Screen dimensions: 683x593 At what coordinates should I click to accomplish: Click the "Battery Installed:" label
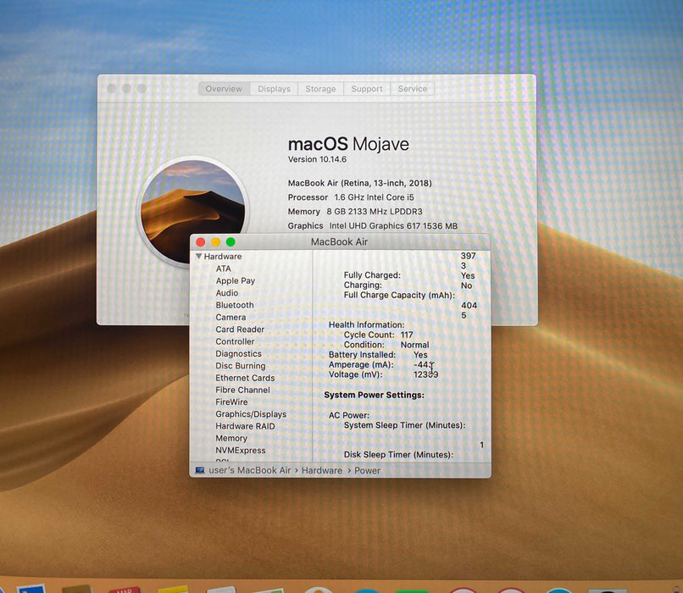pos(362,355)
